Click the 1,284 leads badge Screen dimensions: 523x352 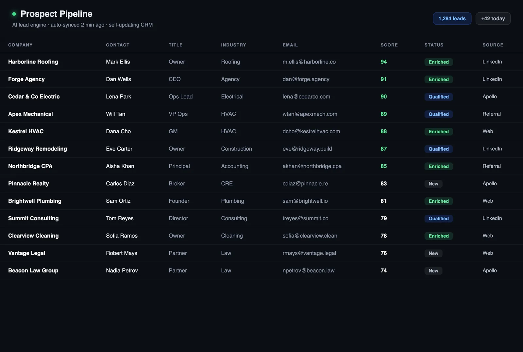[x=452, y=19]
